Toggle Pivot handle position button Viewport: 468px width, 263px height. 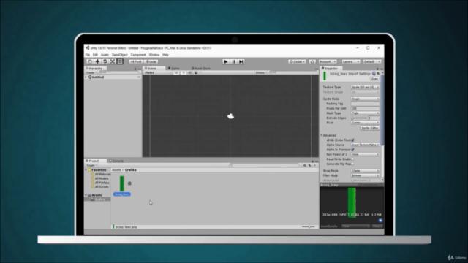pos(136,61)
